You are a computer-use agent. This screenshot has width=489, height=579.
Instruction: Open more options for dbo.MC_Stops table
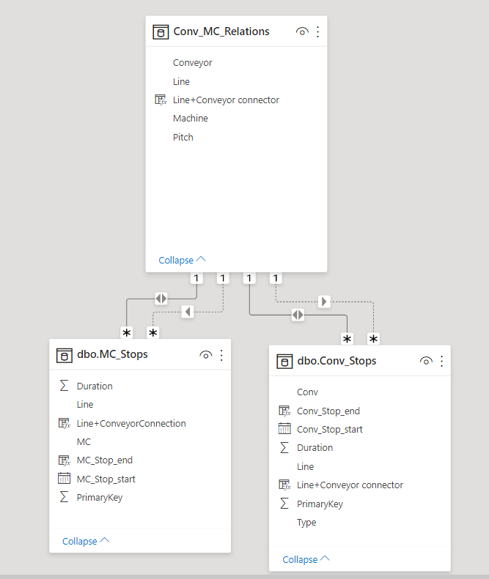click(x=221, y=355)
